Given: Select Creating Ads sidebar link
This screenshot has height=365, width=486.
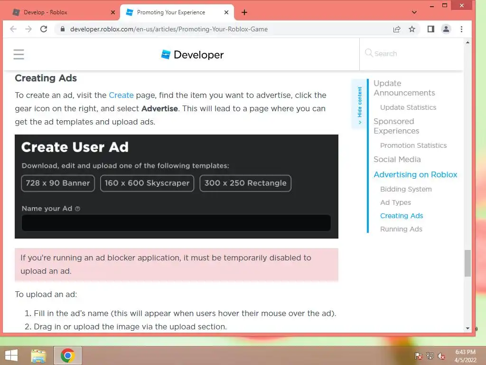Looking at the screenshot, I should click(402, 216).
